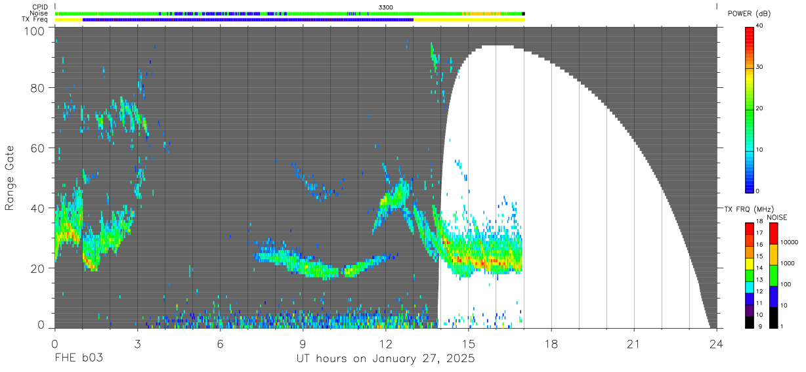
Task: Click the '30' tick on the power scale
Action: click(x=760, y=67)
